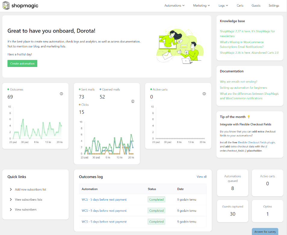The height and width of the screenshot is (235, 287).
Task: Open View all in Outcomes log
Action: pos(202,176)
